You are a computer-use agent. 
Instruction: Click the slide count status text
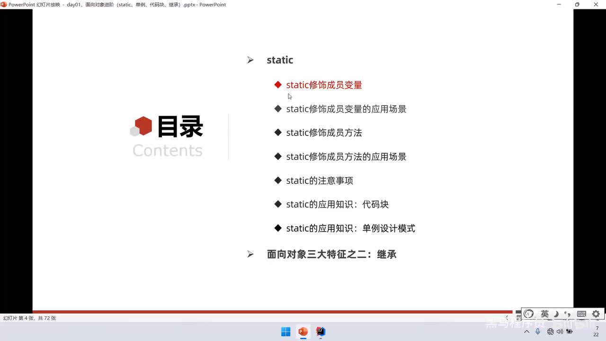(x=29, y=318)
